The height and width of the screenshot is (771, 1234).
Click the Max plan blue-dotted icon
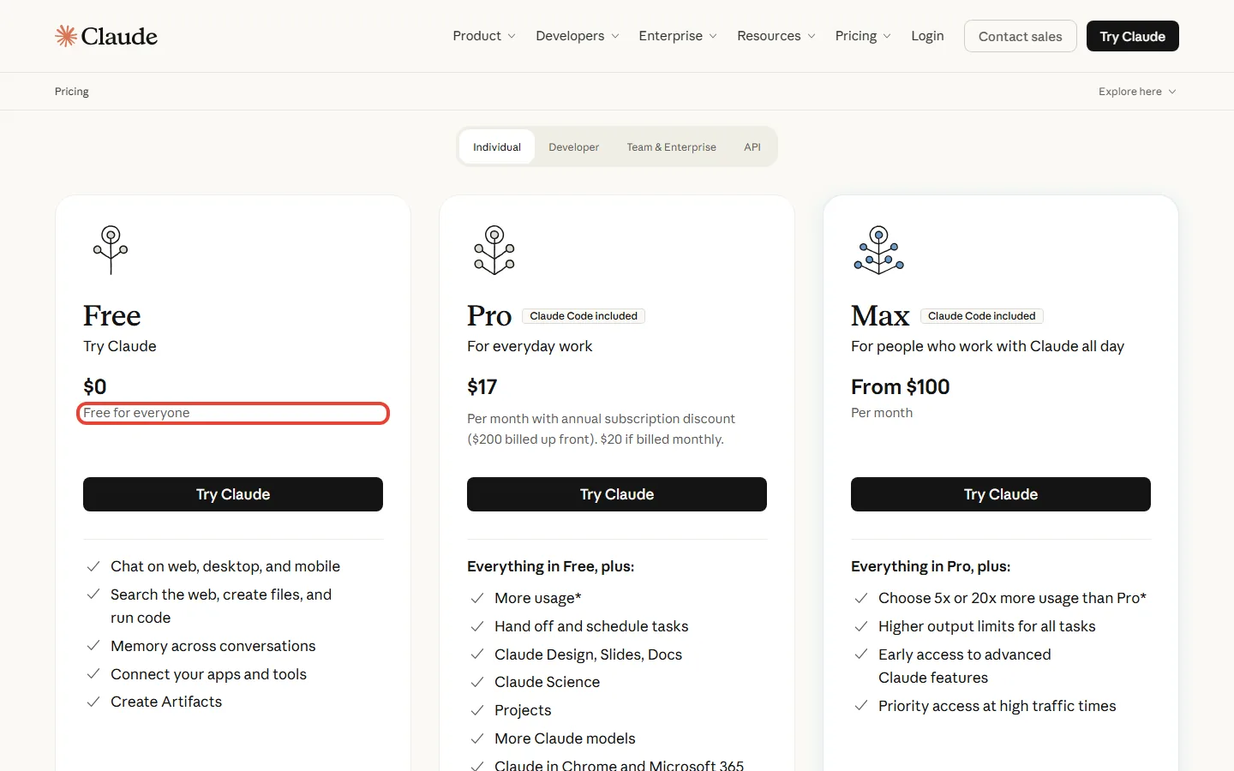[878, 250]
